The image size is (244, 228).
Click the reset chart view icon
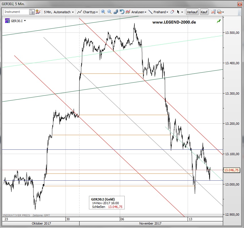coord(122,12)
